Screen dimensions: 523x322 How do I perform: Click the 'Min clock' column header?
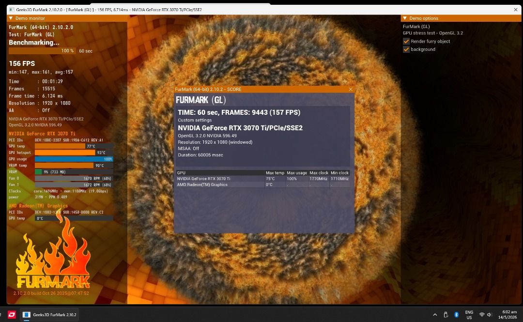339,173
